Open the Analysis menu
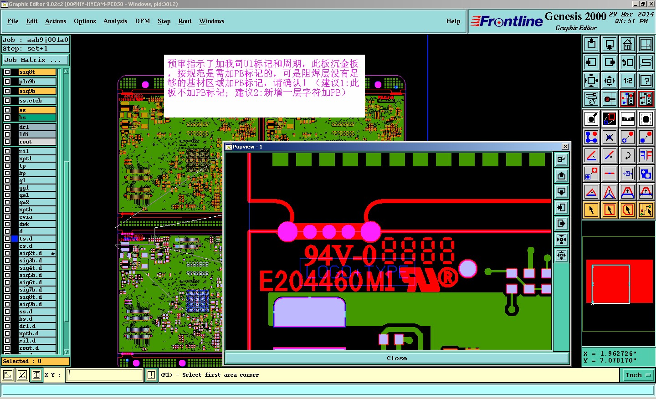656x399 pixels. point(115,21)
